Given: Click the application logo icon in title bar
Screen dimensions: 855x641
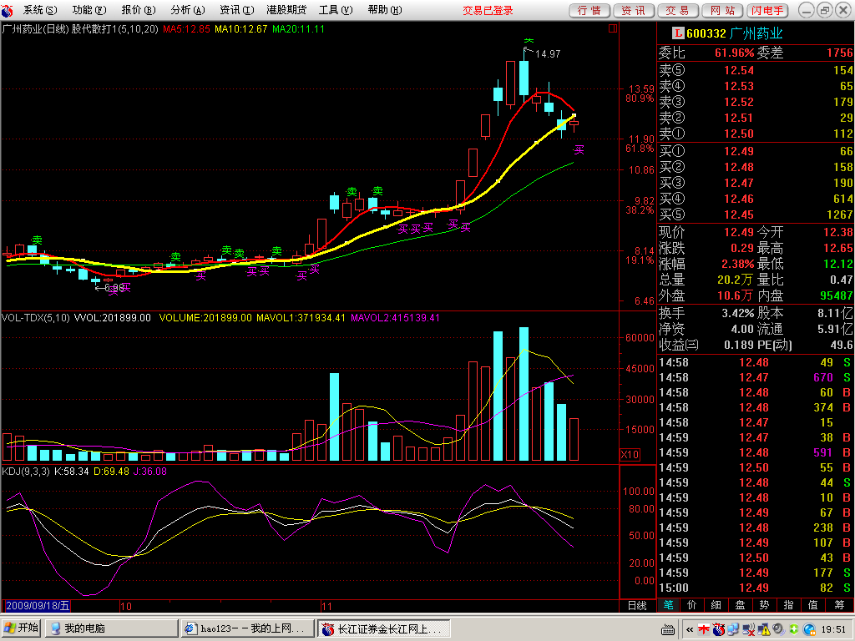Looking at the screenshot, I should click(x=8, y=10).
